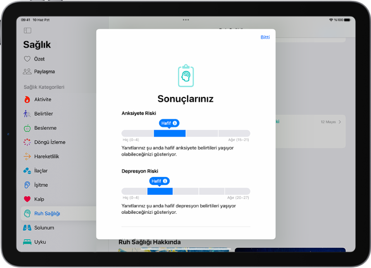Tap the 09:41 clock in status bar
This screenshot has width=371, height=268.
click(x=26, y=20)
